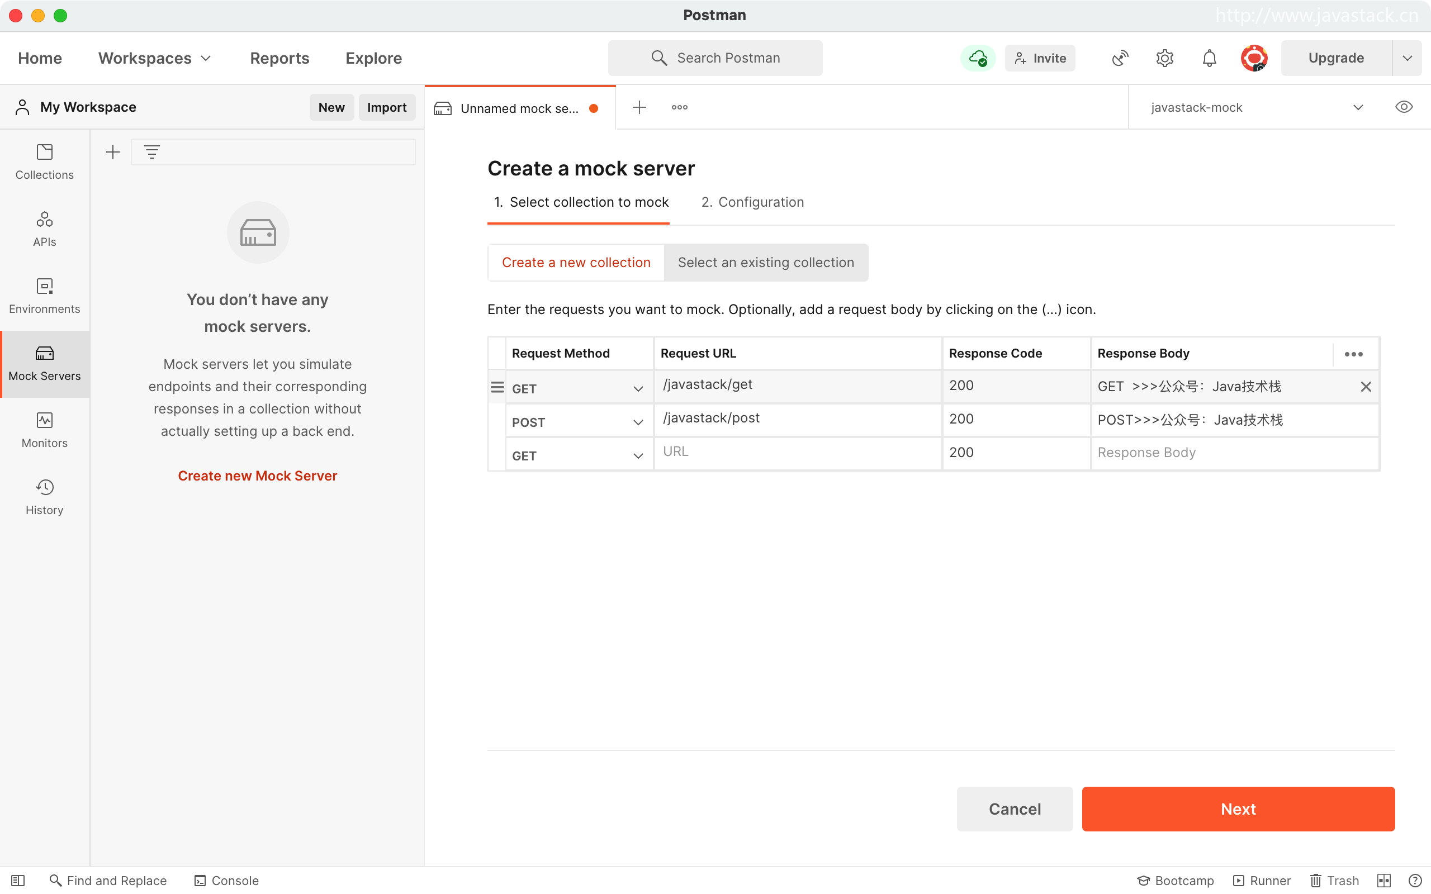Select the Create a new collection option

point(576,263)
